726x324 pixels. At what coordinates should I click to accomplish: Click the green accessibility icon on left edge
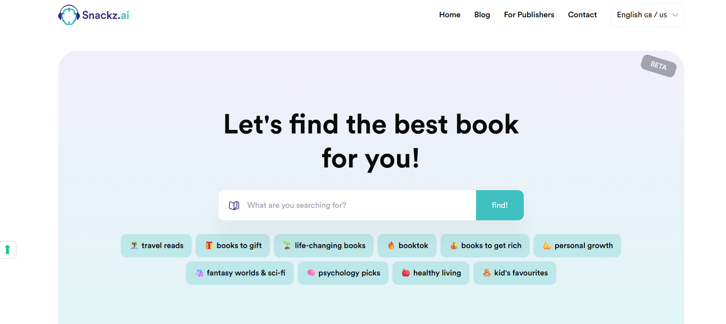[7, 250]
